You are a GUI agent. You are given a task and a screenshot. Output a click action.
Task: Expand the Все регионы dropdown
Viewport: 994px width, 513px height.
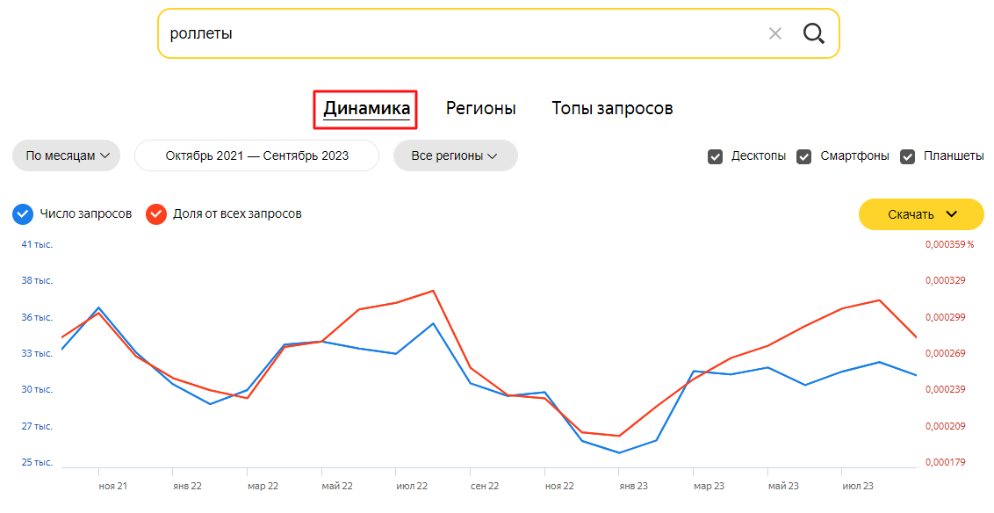click(455, 156)
